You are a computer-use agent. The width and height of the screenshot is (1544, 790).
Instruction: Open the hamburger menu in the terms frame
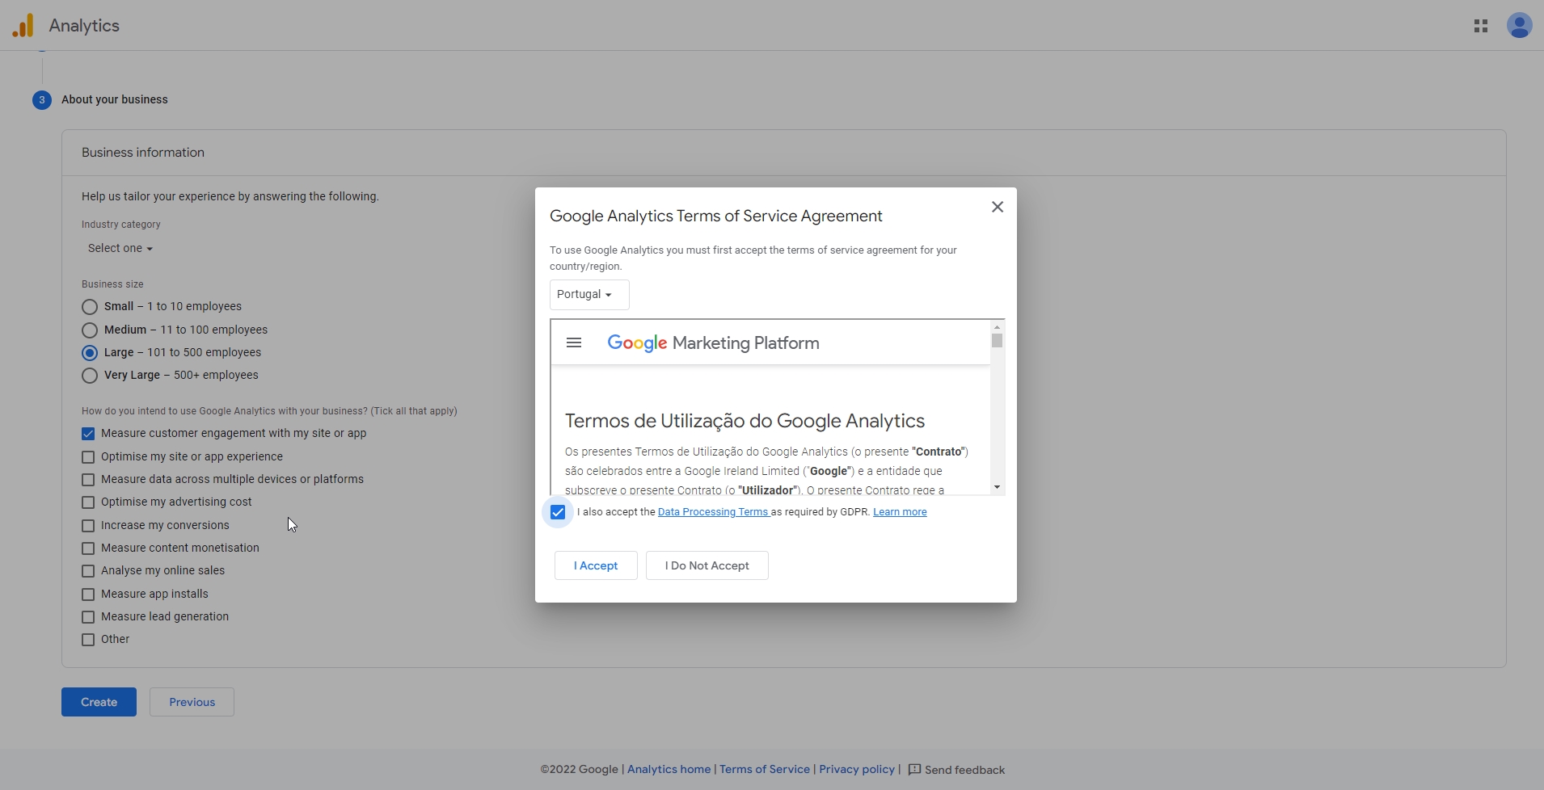click(x=574, y=342)
